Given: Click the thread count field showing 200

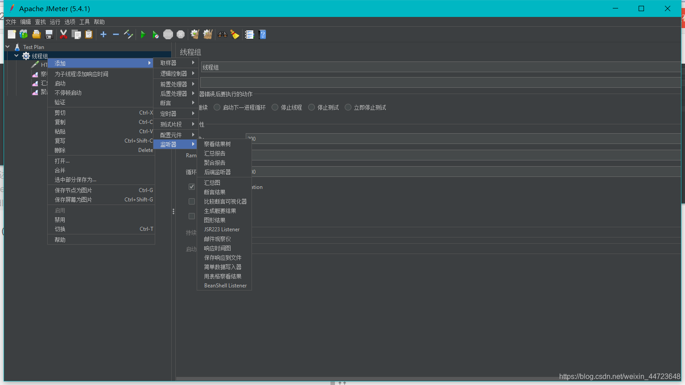Looking at the screenshot, I should click(463, 139).
